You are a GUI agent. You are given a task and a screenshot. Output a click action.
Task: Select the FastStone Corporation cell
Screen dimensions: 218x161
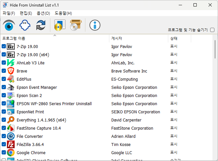click(132, 128)
